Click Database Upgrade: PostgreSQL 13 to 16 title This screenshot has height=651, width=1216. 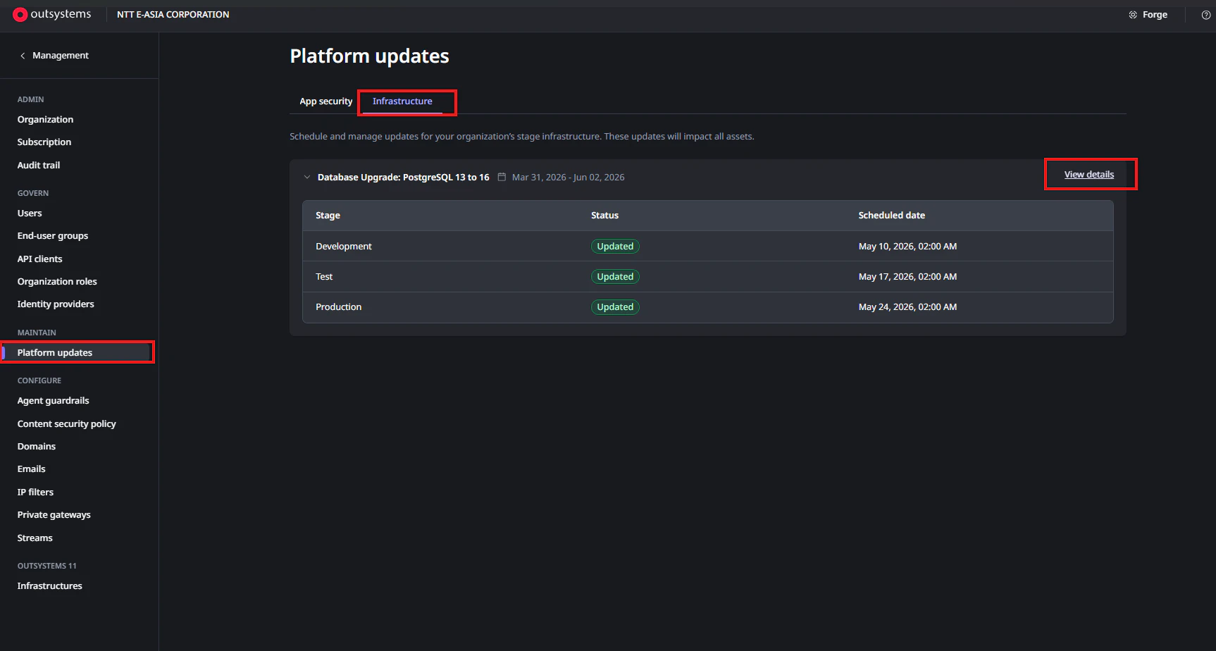pos(404,178)
